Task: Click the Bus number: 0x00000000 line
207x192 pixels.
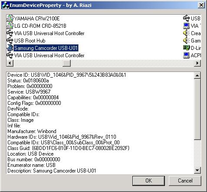Action: pyautogui.click(x=34, y=159)
